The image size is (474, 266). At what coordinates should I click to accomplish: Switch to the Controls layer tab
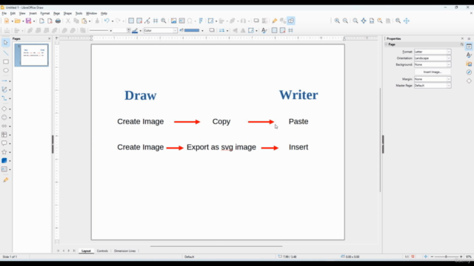click(102, 251)
